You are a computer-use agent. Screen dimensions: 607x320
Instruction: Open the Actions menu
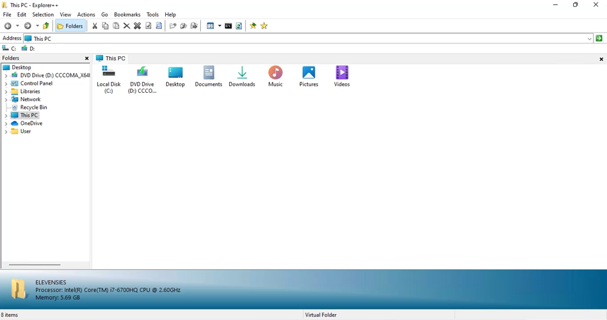pyautogui.click(x=86, y=14)
